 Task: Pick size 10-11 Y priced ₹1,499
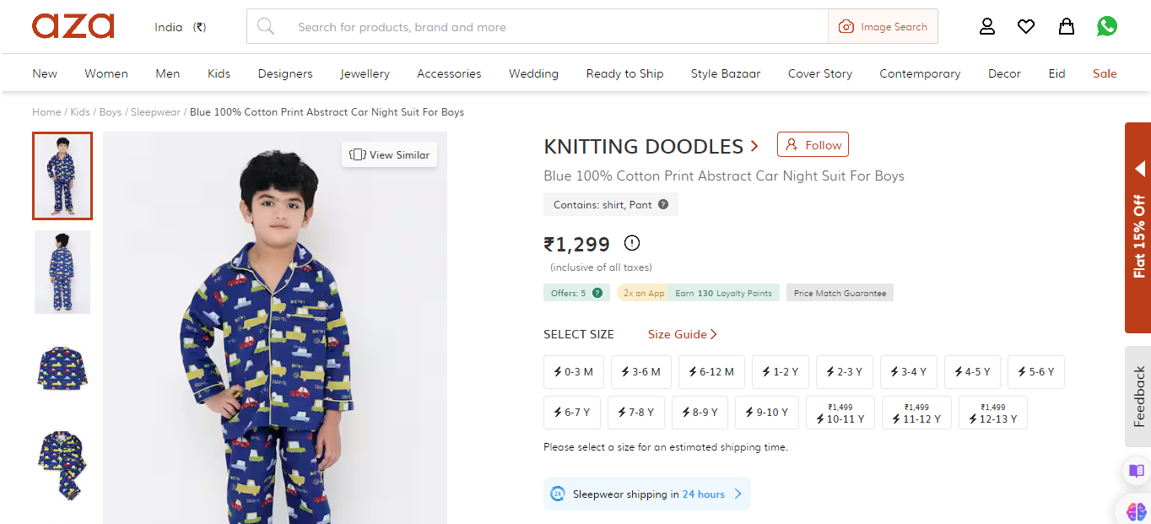click(840, 413)
